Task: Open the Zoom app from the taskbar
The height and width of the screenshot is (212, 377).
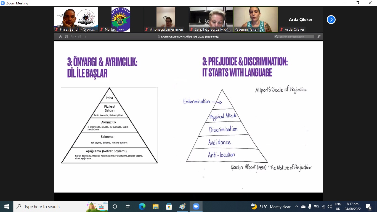Action: coord(196,206)
